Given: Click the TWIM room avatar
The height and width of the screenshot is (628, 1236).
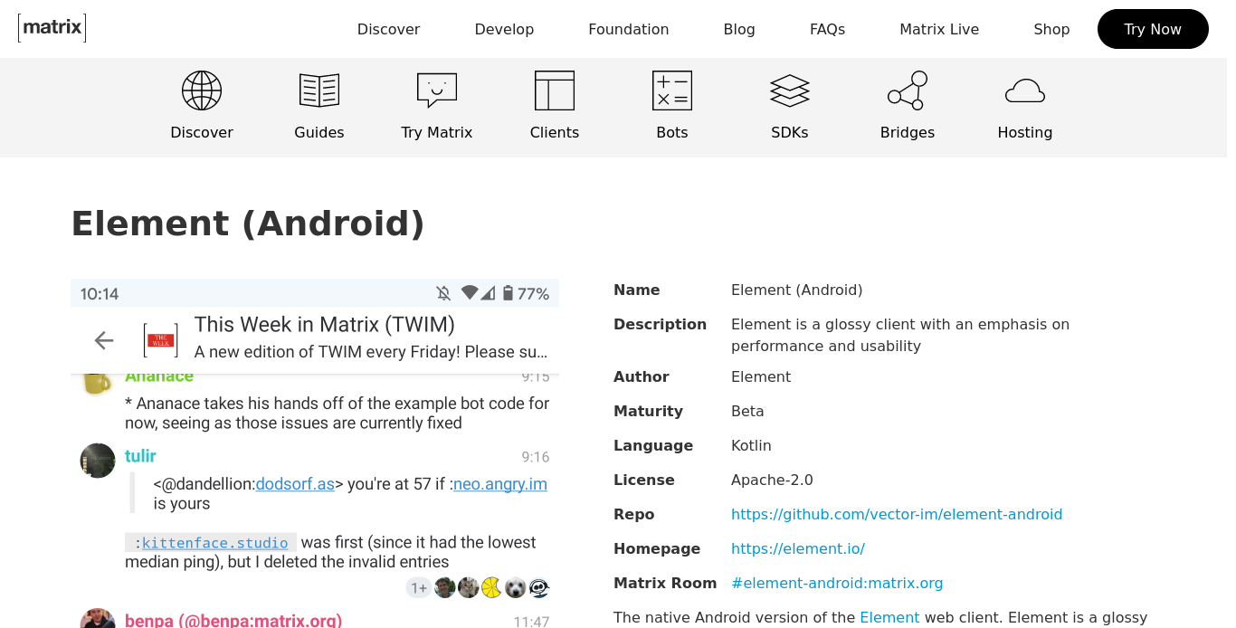Looking at the screenshot, I should pyautogui.click(x=161, y=340).
